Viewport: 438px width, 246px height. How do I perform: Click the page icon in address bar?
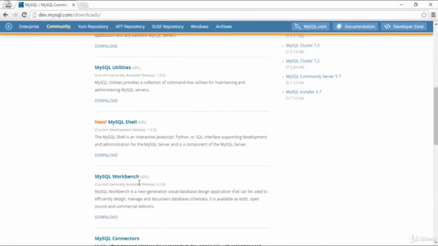[x=35, y=15]
